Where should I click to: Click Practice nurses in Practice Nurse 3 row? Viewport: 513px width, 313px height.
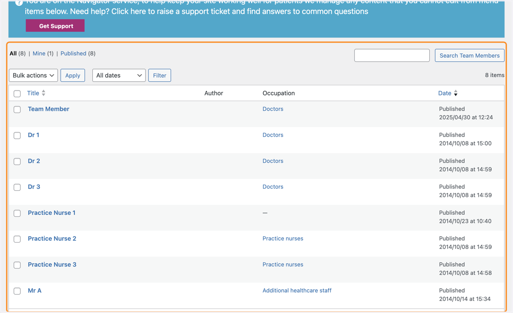(283, 265)
